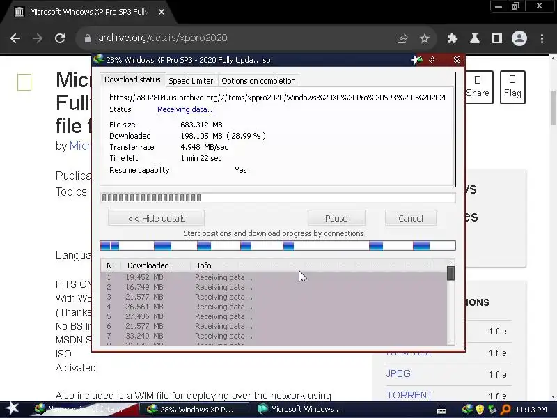
Task: Open the TORRENT download option link
Action: (x=409, y=395)
